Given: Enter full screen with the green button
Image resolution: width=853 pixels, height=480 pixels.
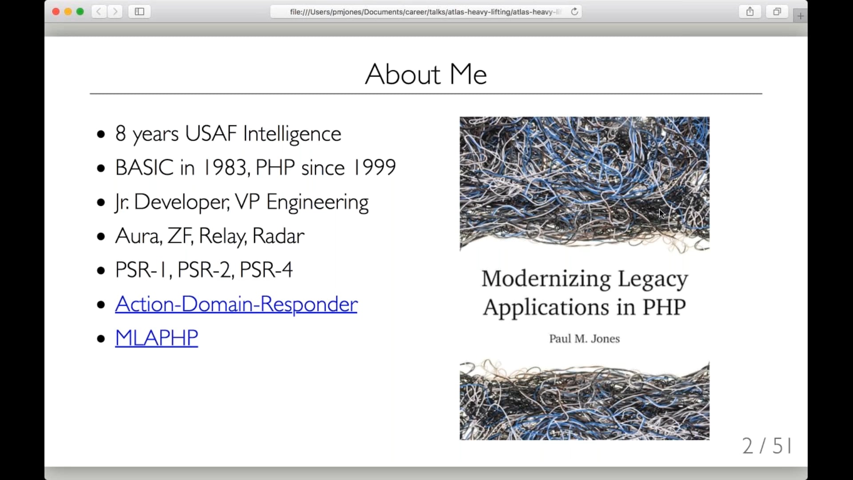Looking at the screenshot, I should [80, 12].
